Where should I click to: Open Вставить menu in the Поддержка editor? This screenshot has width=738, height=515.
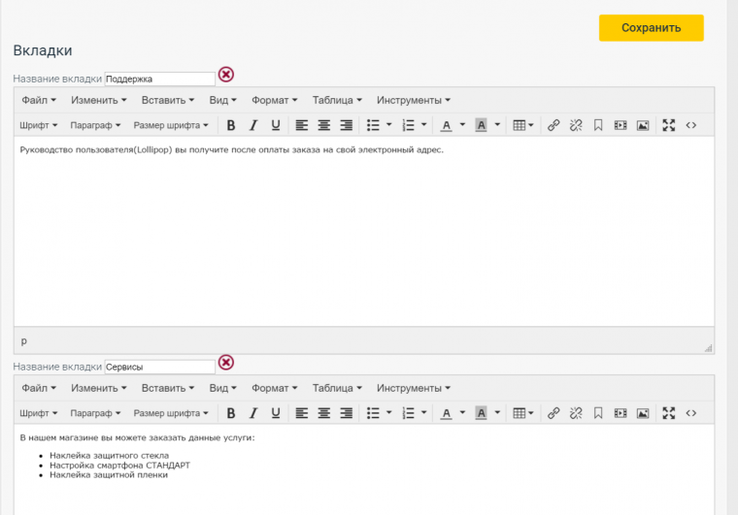click(167, 100)
